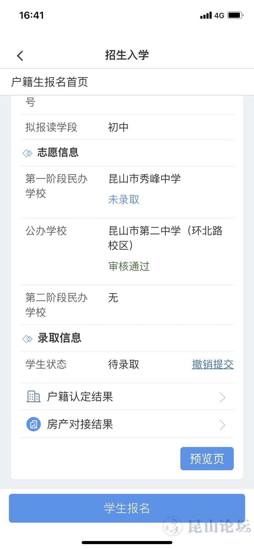The height and width of the screenshot is (549, 254).
Task: Click the blue round 房产对接结果 icon
Action: pos(33,424)
